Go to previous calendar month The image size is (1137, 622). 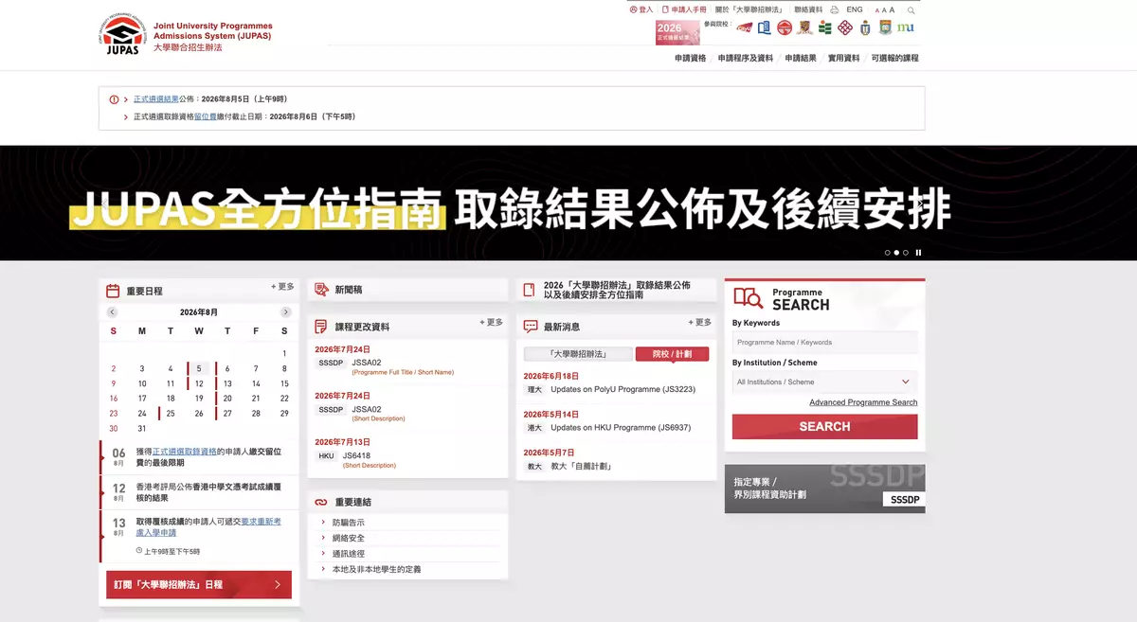pos(112,312)
